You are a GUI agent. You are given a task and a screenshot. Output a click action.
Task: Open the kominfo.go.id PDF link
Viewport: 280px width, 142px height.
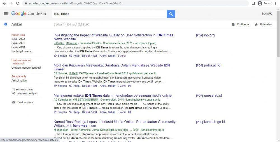pos(210,122)
